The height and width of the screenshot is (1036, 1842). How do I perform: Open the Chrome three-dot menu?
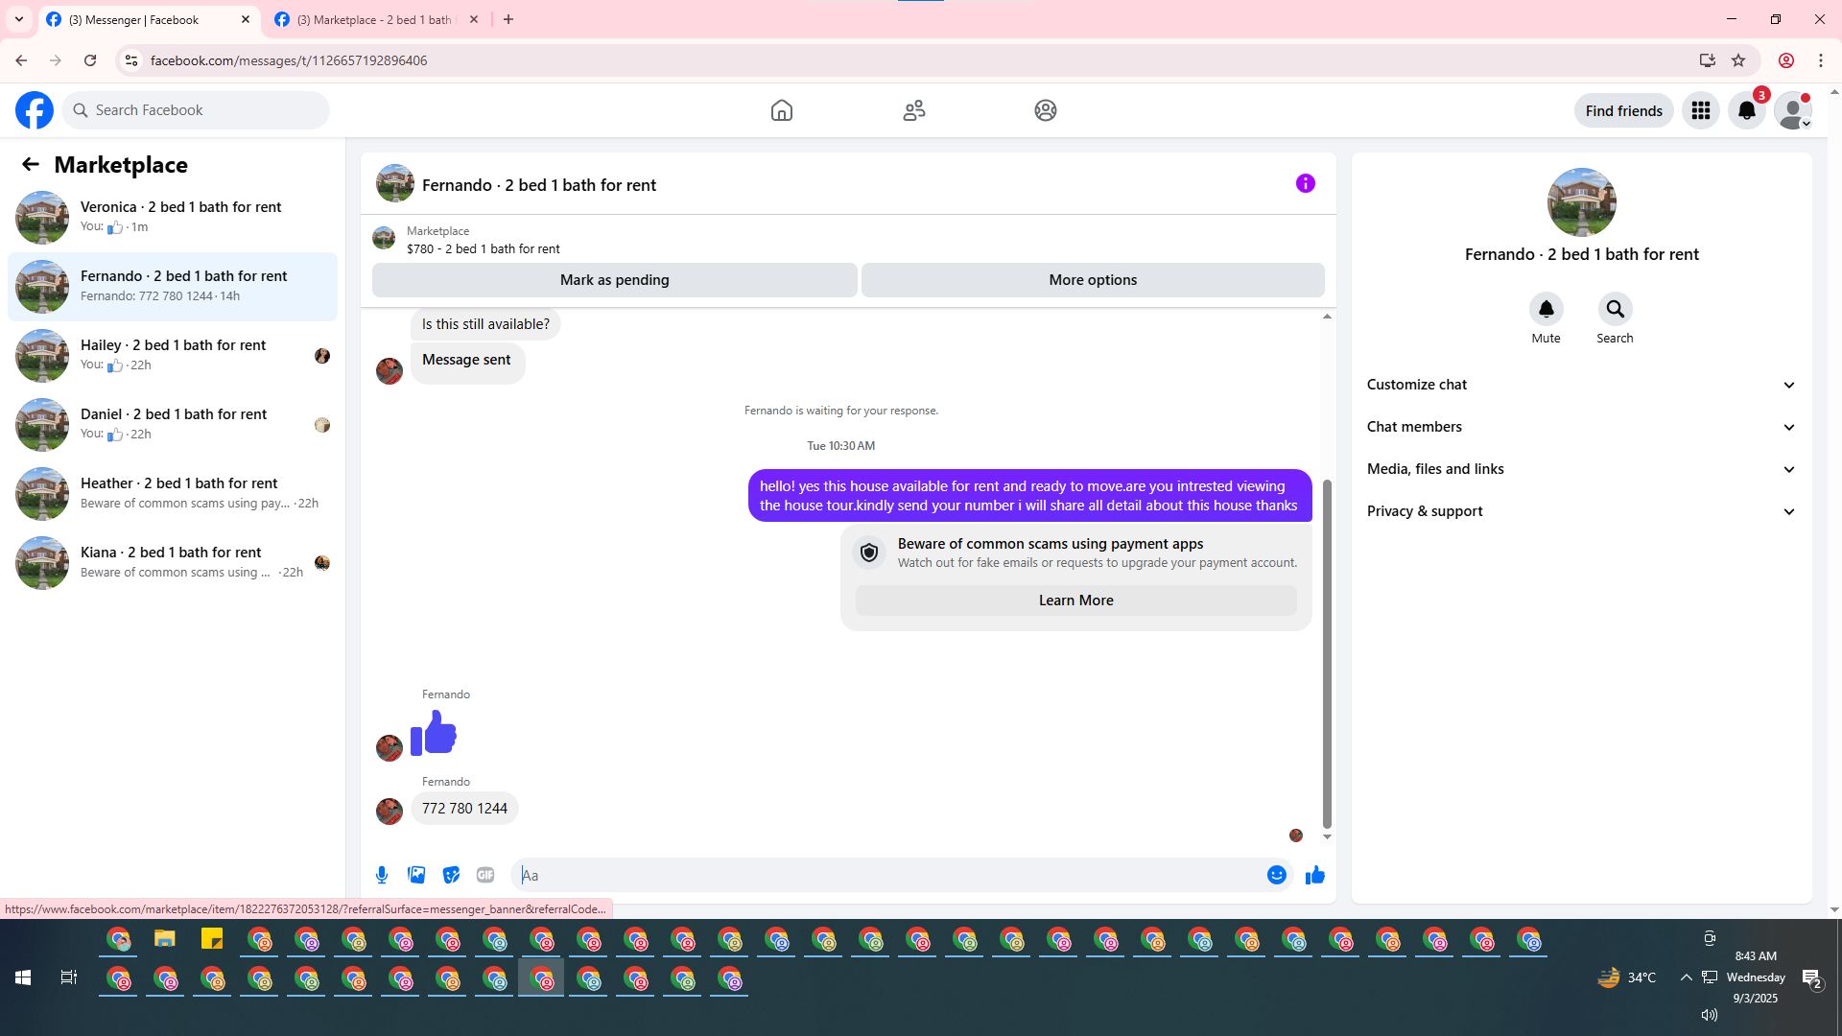[x=1821, y=60]
